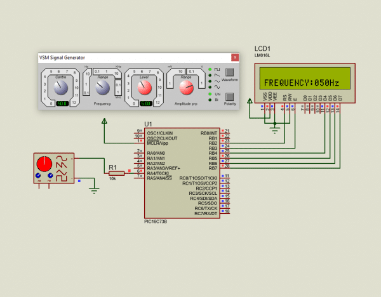This screenshot has height=297, width=381.
Task: Select the power terminal arrow beside the LCD
Action: pyautogui.click(x=250, y=102)
